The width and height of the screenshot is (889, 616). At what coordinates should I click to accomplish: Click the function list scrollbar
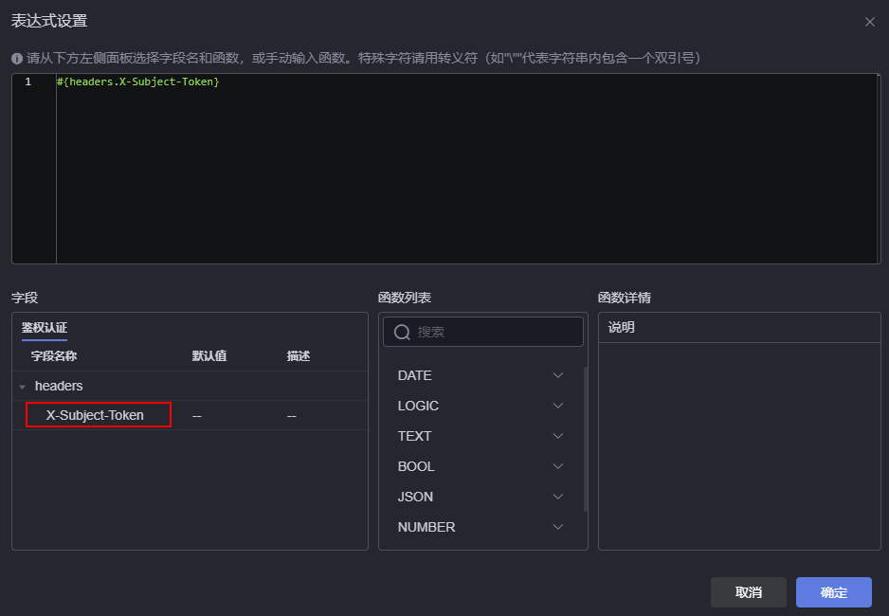[x=585, y=439]
